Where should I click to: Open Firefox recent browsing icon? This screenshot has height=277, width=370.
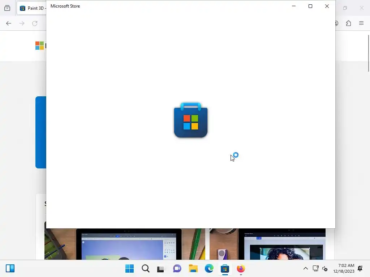(x=7, y=8)
